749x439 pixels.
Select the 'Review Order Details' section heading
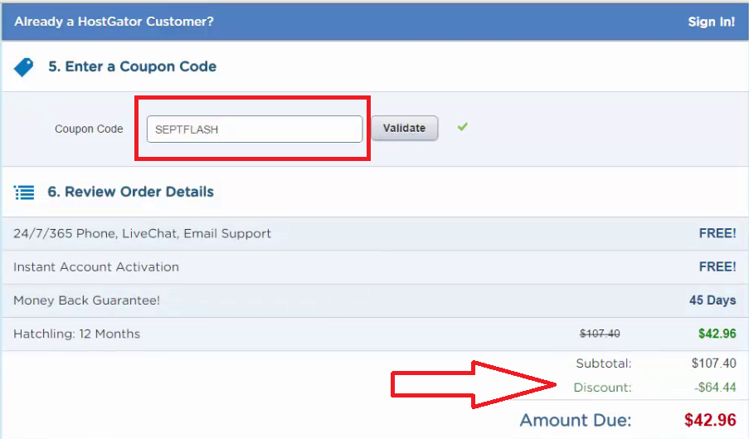tap(130, 192)
